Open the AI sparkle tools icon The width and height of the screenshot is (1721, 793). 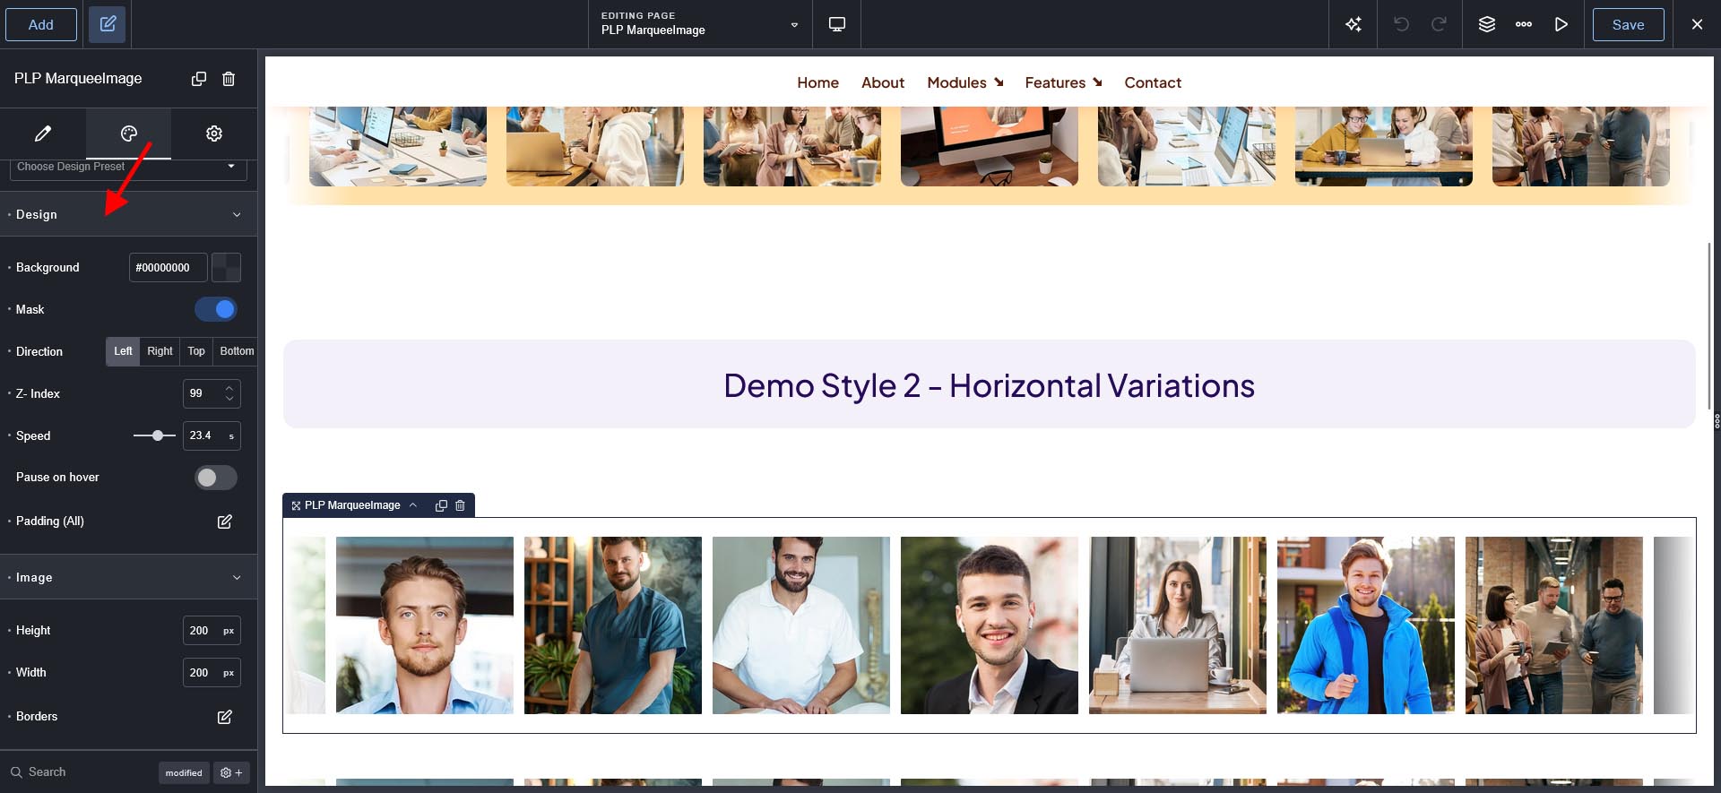[x=1353, y=24]
